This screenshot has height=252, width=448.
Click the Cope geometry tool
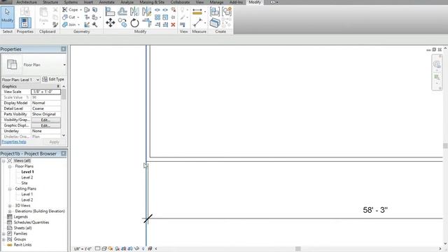(70, 10)
